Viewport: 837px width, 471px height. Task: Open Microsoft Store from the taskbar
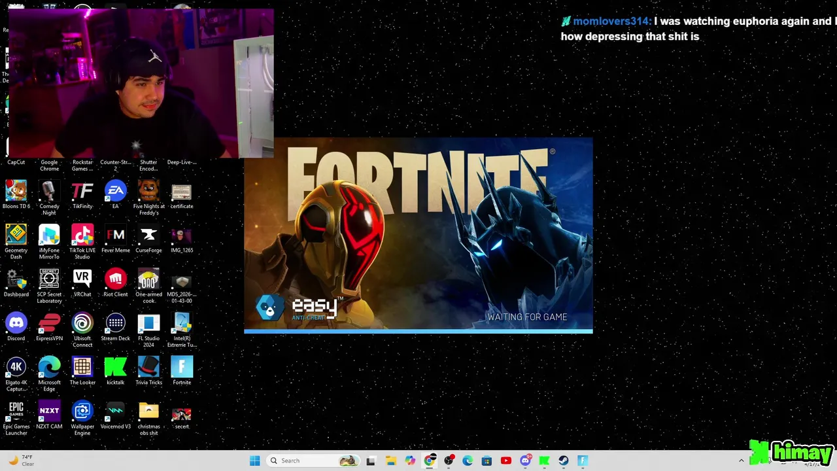(x=487, y=461)
